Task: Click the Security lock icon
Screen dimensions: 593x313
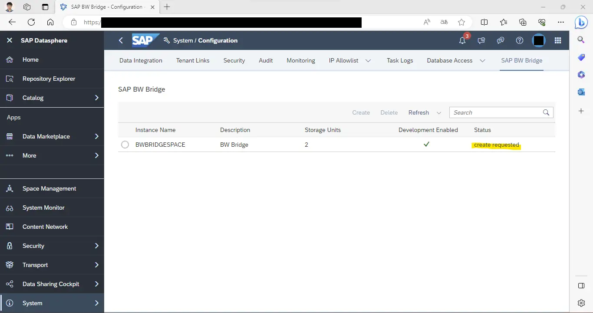Action: (10, 246)
